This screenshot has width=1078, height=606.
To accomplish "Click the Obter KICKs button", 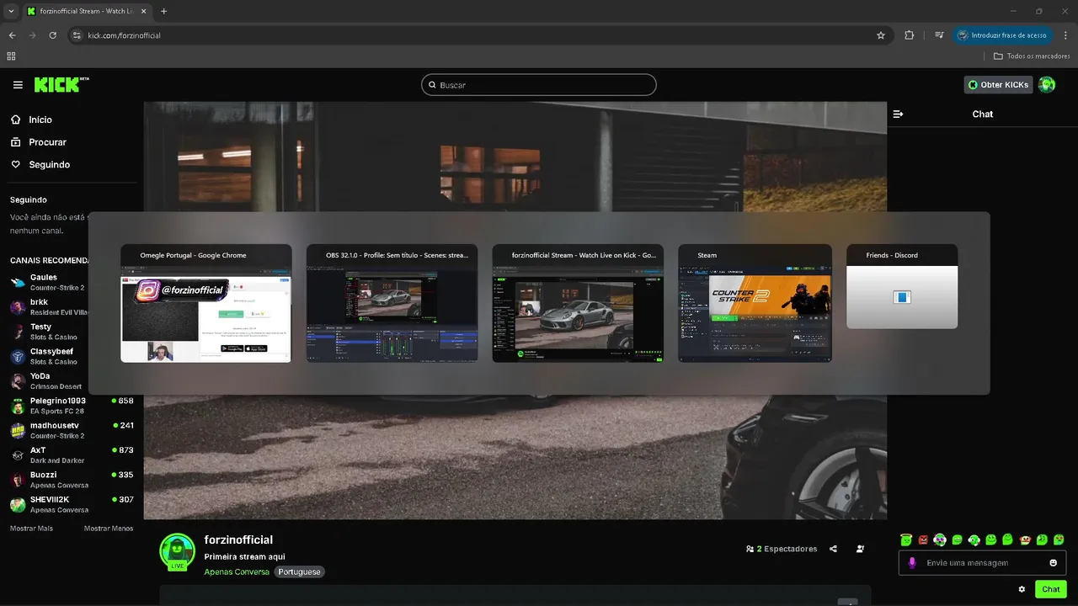I will (998, 85).
